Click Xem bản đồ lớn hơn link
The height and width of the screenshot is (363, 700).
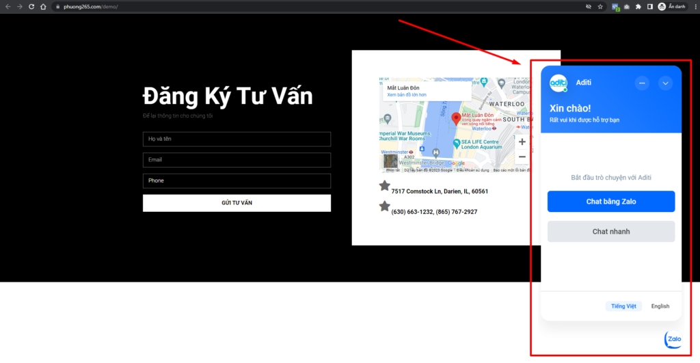pos(407,95)
